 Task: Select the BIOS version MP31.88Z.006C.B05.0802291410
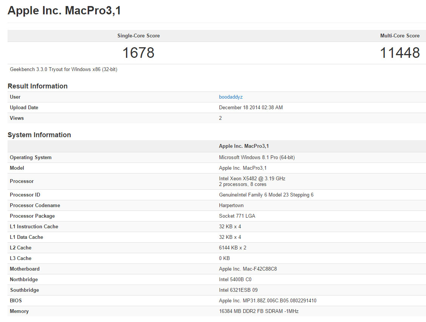click(279, 300)
